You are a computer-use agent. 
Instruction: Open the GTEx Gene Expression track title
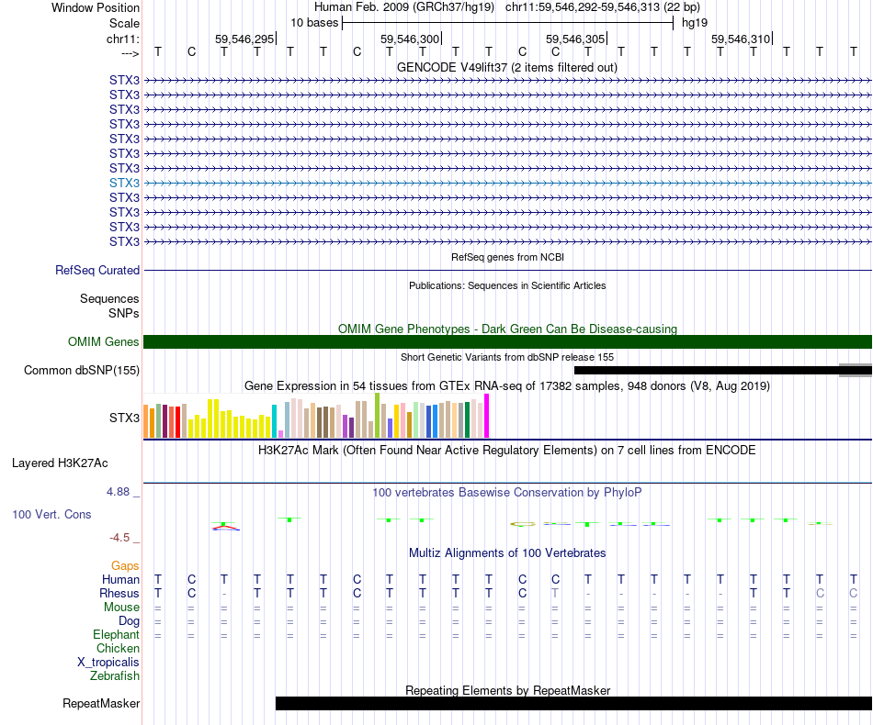click(x=507, y=385)
